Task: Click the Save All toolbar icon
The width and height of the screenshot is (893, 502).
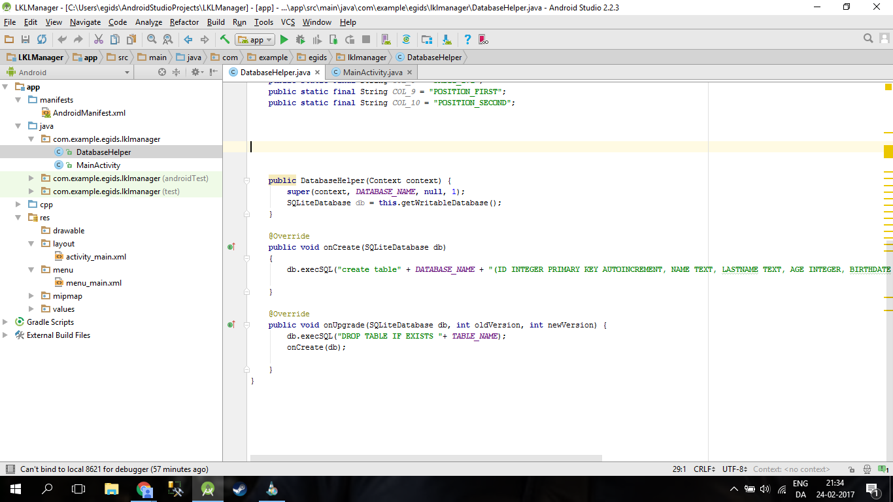Action: 25,40
